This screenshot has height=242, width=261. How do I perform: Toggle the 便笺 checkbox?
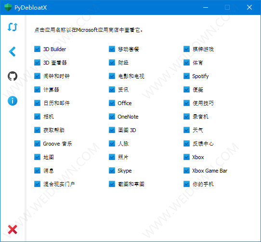tap(186, 90)
